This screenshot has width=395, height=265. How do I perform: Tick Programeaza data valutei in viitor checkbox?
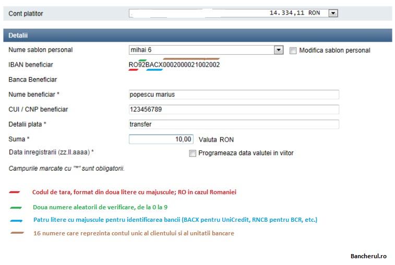193,154
